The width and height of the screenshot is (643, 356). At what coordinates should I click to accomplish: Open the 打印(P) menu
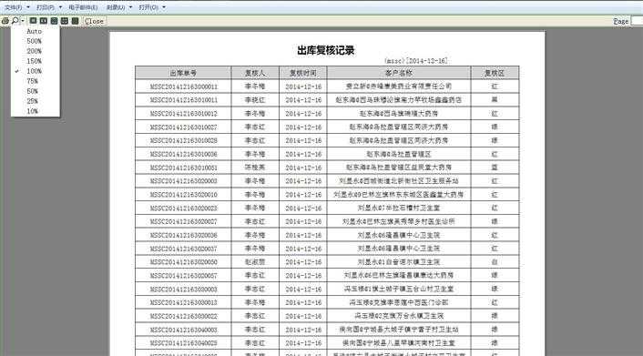pyautogui.click(x=46, y=7)
